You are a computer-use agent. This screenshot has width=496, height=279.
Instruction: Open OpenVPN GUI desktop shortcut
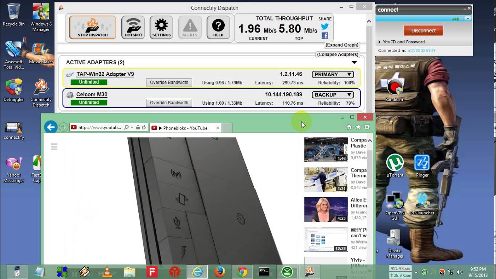click(395, 206)
